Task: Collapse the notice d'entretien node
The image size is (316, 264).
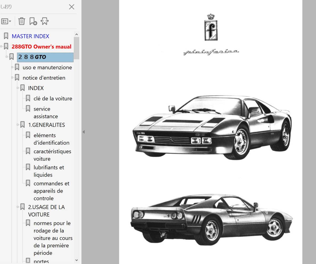Action: [12, 78]
